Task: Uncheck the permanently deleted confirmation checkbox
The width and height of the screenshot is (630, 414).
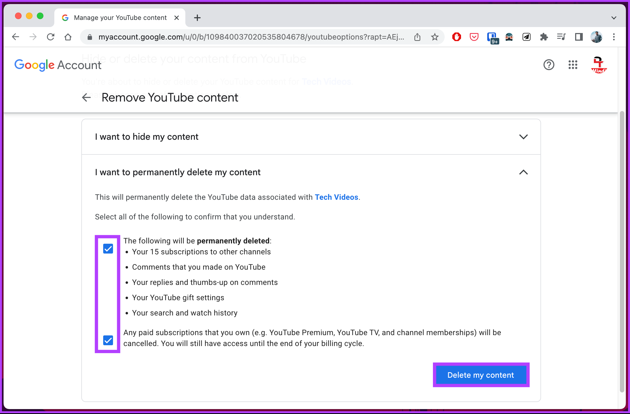Action: [108, 249]
